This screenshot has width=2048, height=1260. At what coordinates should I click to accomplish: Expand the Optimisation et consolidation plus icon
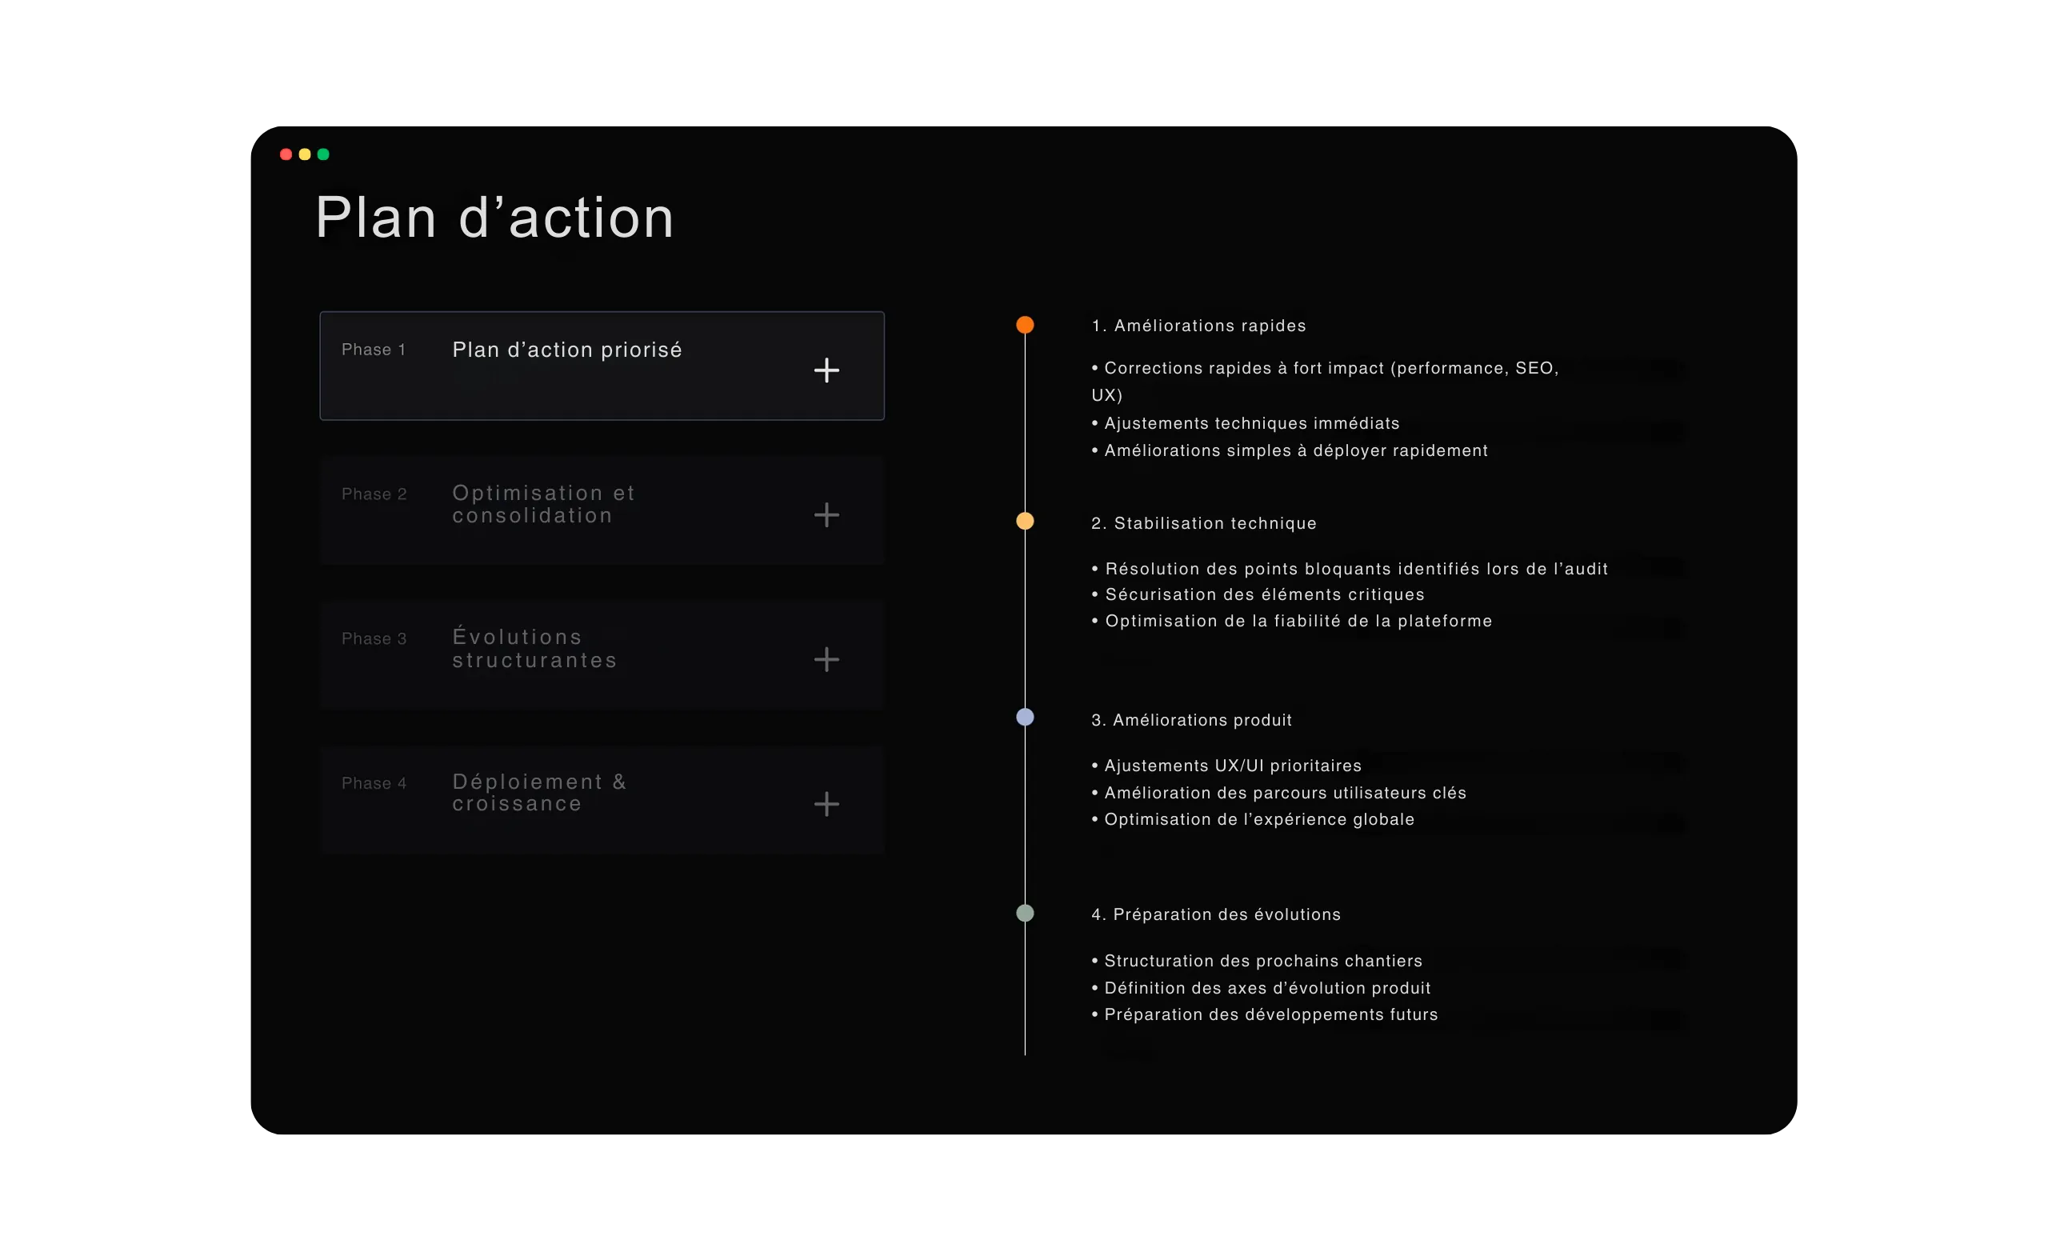tap(826, 515)
